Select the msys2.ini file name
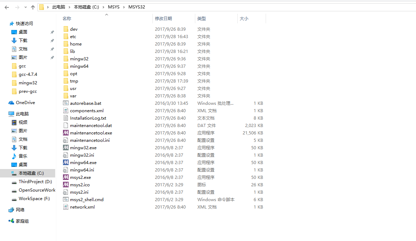 pyautogui.click(x=79, y=192)
